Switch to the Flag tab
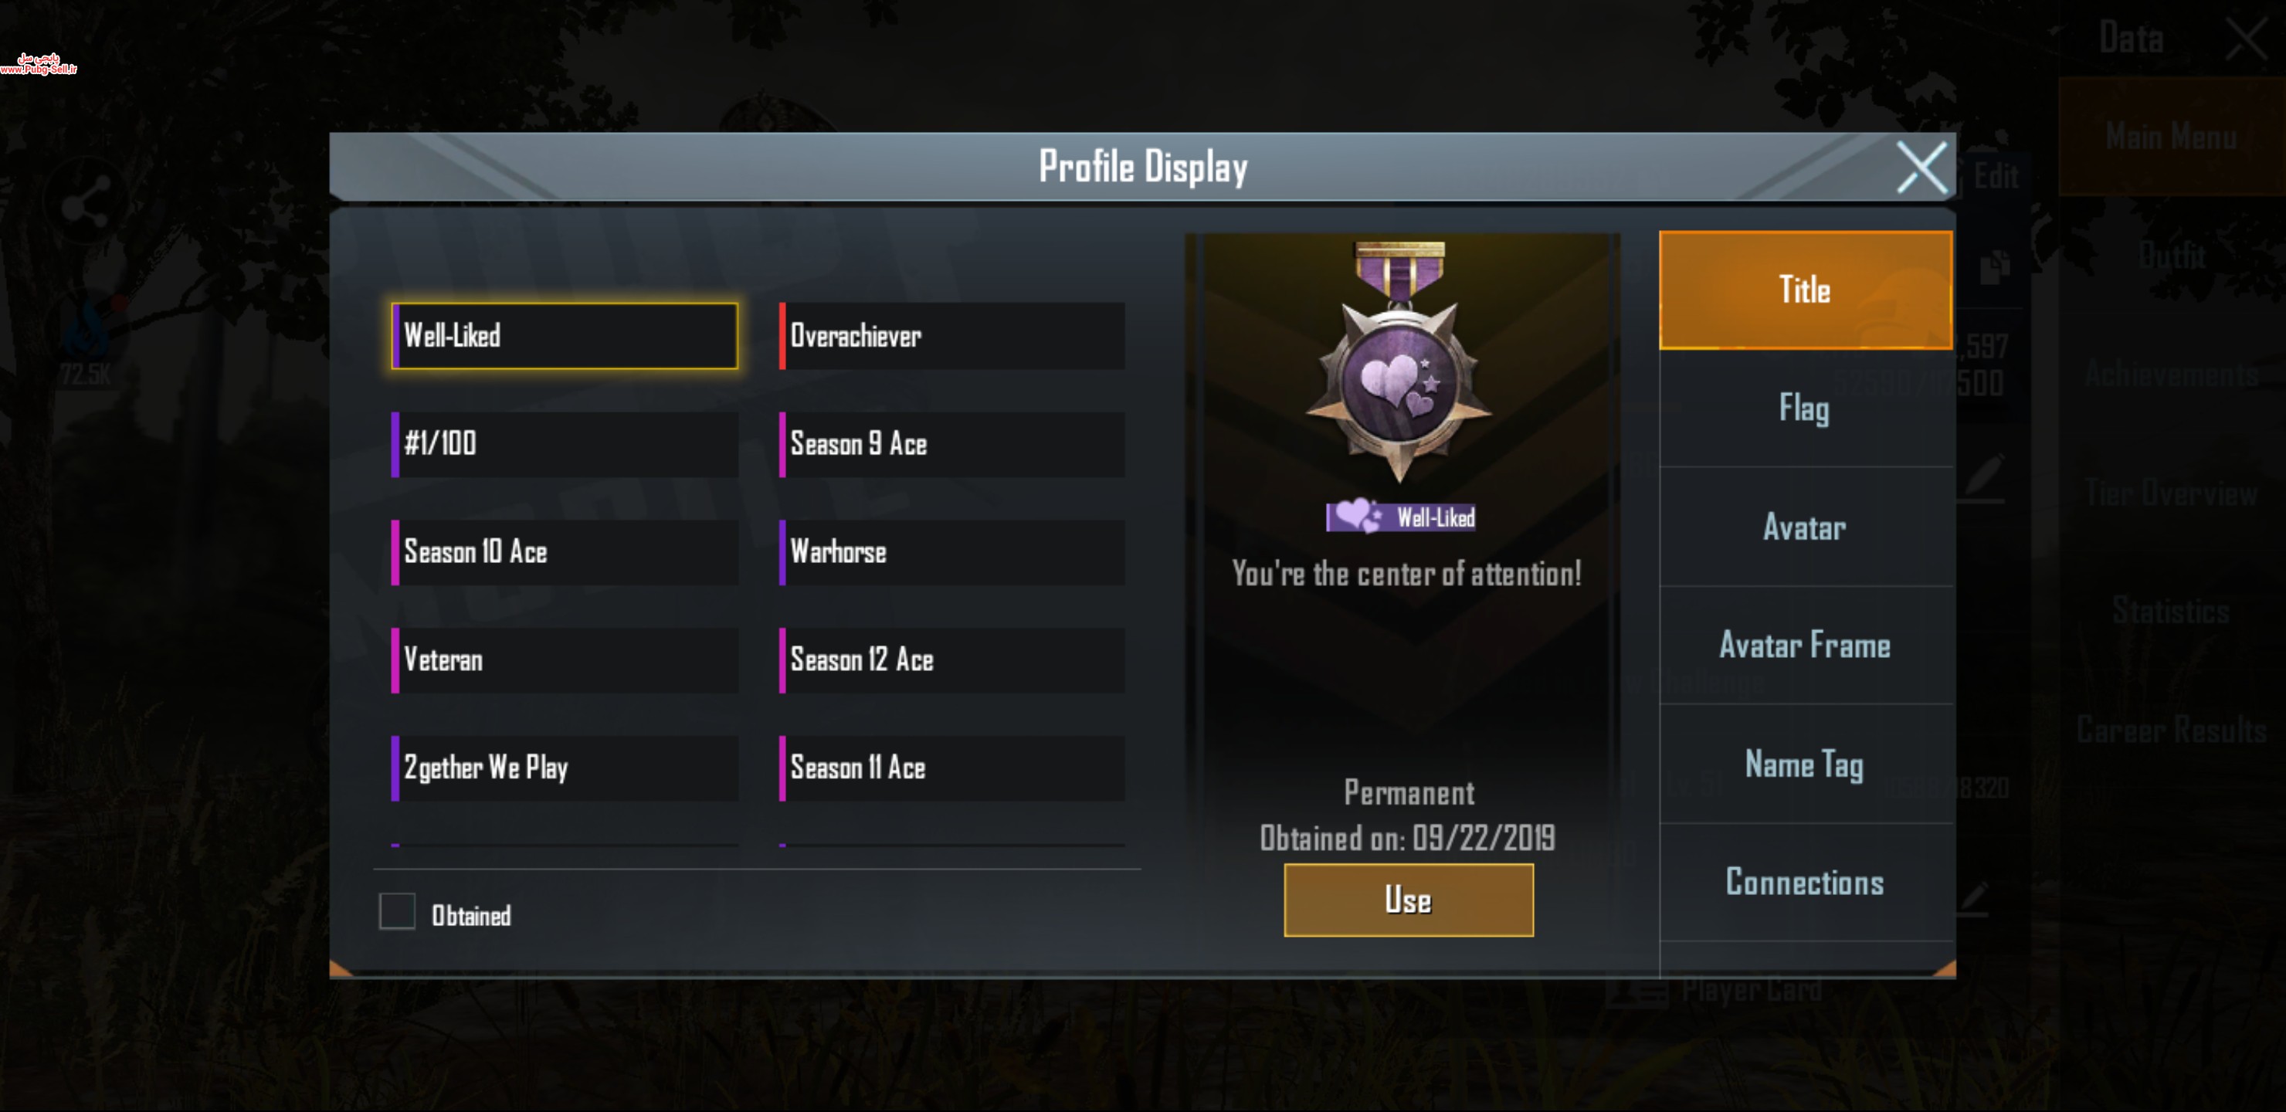The image size is (2286, 1112). (x=1806, y=409)
